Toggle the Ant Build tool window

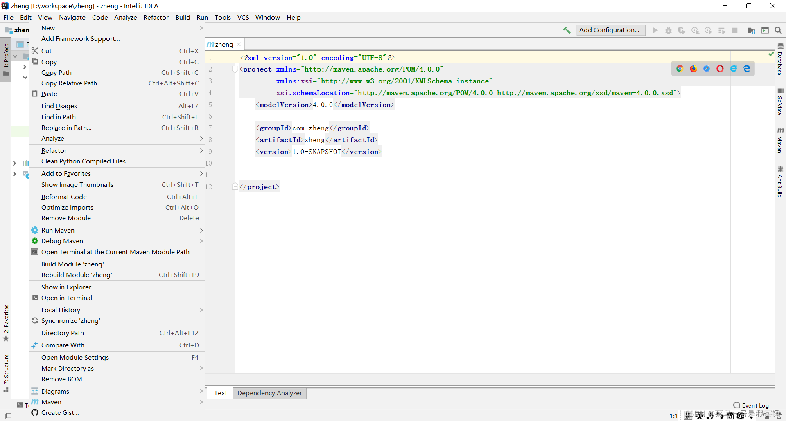[780, 181]
